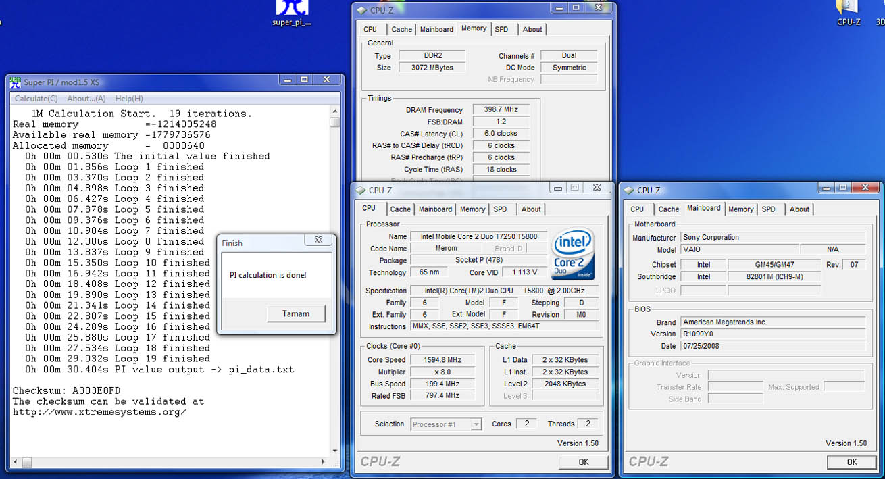Click Super PI horizontal scrollbar left arrow
The height and width of the screenshot is (479, 885).
[16, 463]
